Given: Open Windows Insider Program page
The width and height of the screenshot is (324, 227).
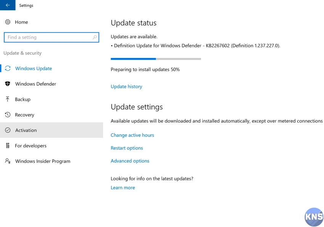Looking at the screenshot, I should 43,161.
